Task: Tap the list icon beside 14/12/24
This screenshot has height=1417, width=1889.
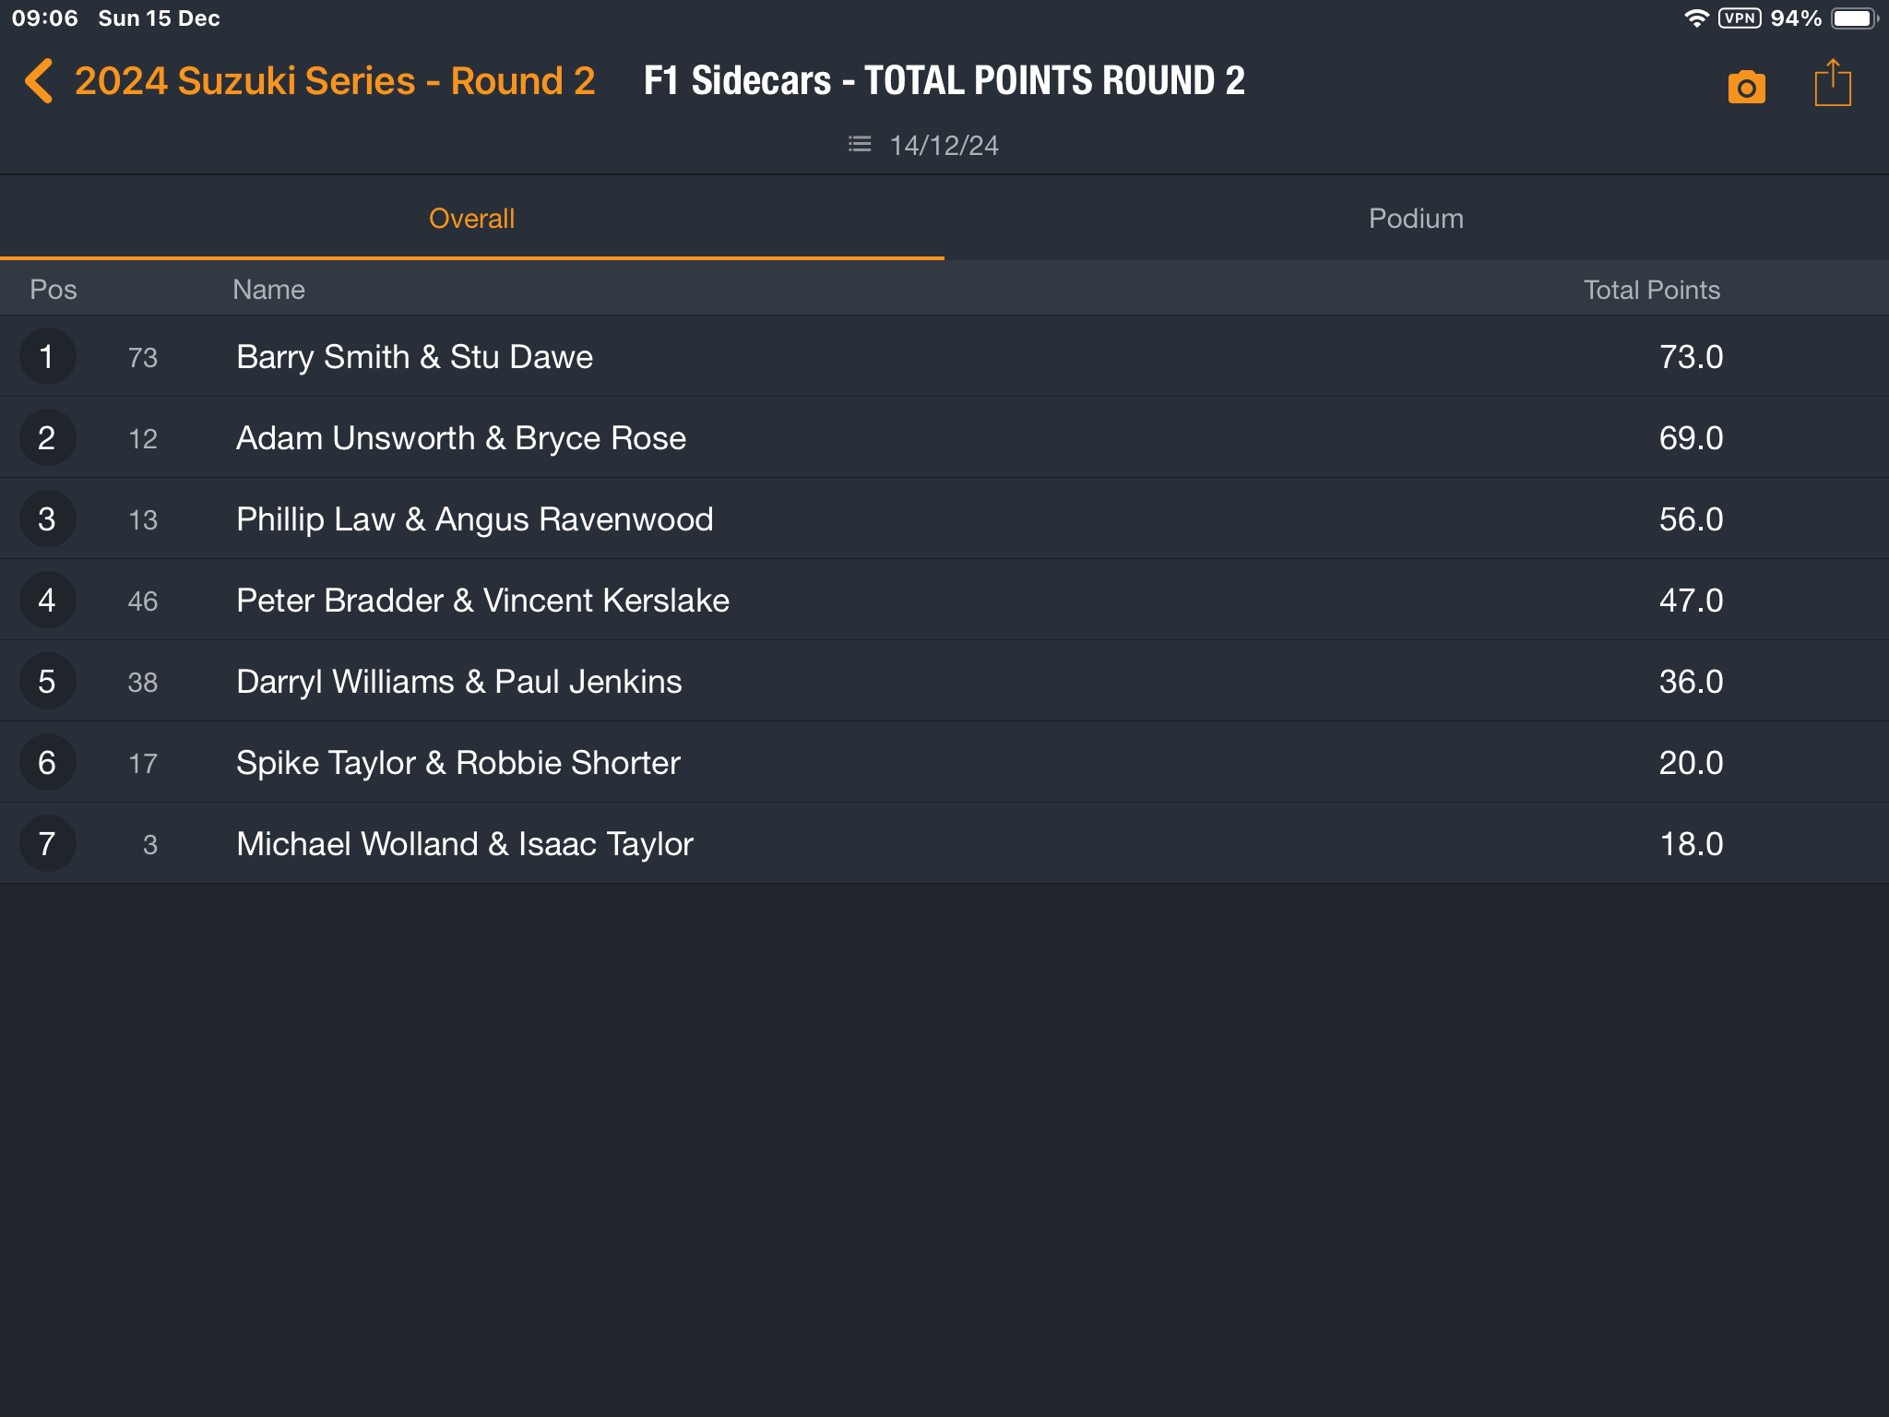Action: [860, 144]
